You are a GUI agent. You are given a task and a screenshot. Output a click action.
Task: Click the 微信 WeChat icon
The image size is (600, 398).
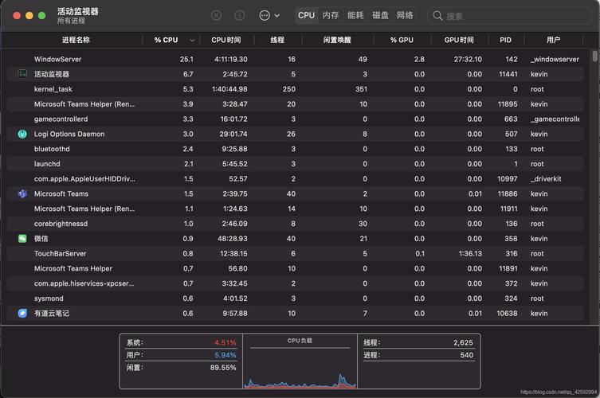(22, 239)
